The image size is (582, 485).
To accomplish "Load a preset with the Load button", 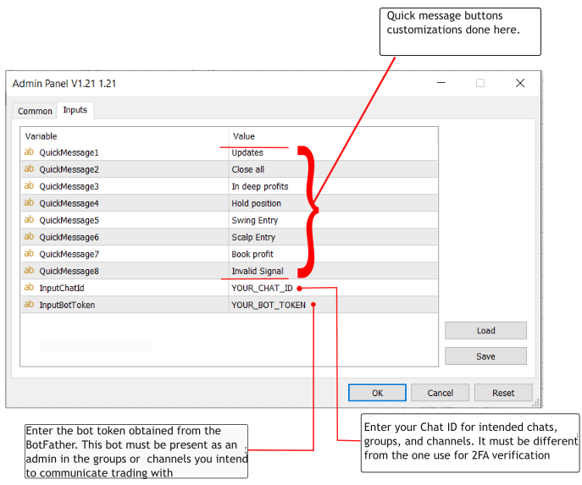I will point(485,330).
